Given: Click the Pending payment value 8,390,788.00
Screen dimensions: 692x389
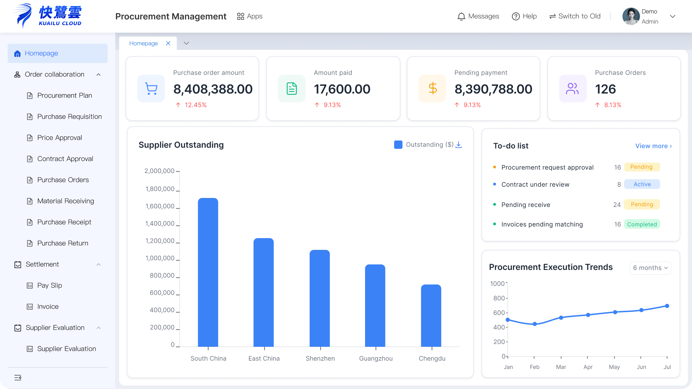Looking at the screenshot, I should click(493, 89).
